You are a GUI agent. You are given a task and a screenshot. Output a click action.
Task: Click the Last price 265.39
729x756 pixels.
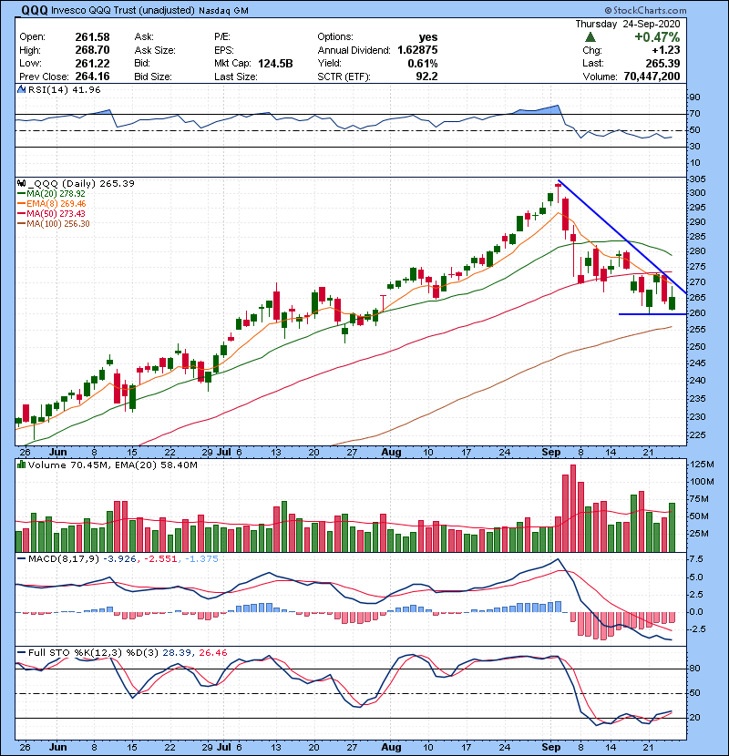pyautogui.click(x=662, y=64)
